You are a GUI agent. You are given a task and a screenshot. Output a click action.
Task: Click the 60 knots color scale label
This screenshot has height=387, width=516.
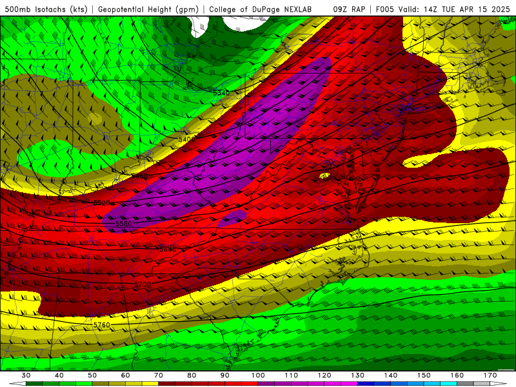[x=125, y=375]
